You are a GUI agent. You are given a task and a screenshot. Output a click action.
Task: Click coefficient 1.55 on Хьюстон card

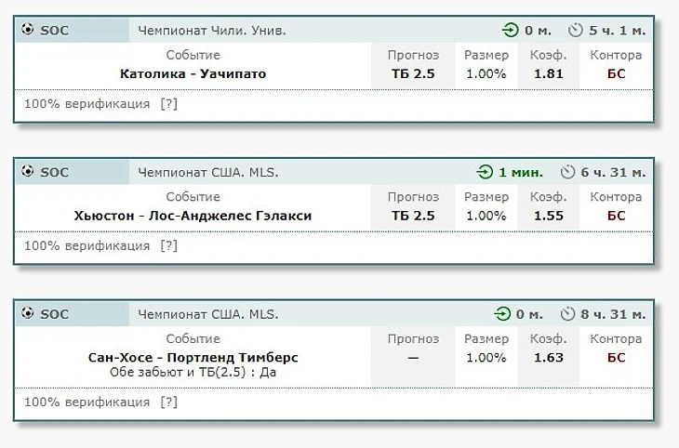(x=548, y=216)
